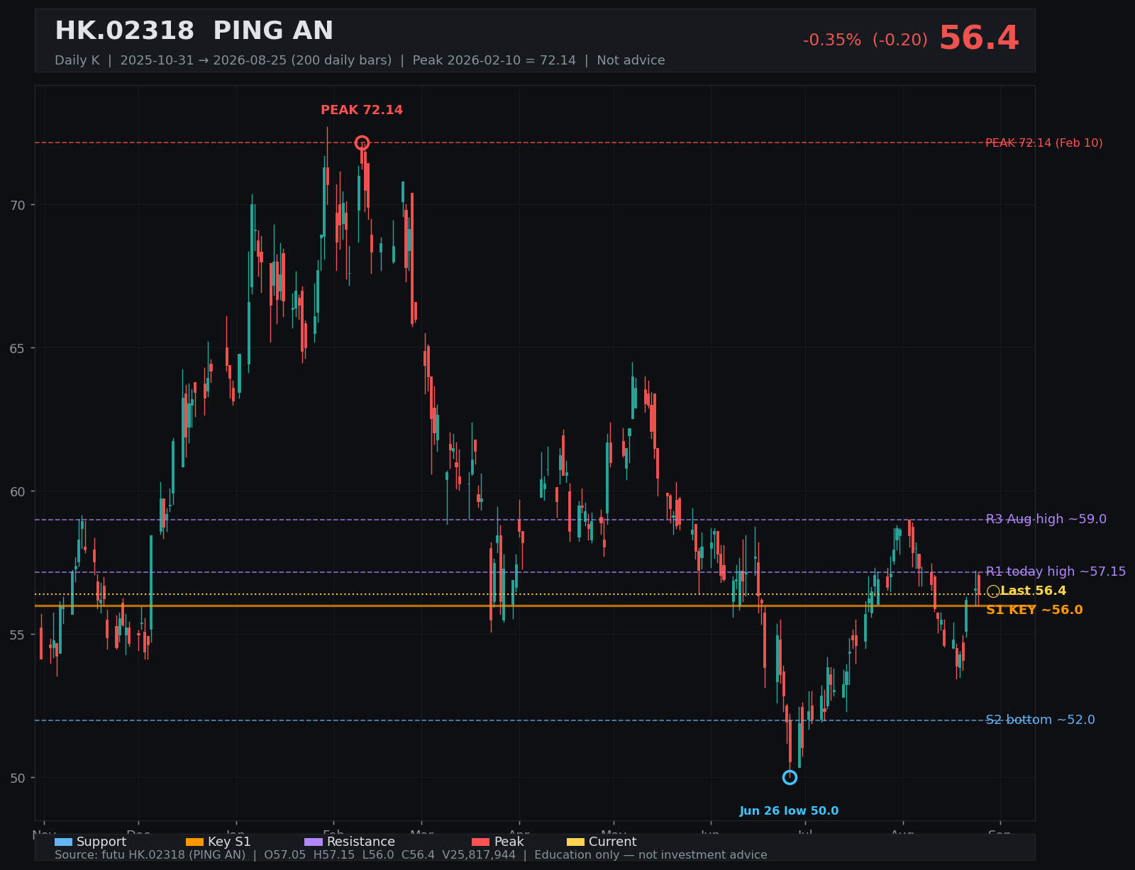Image resolution: width=1135 pixels, height=870 pixels.
Task: Click the orange Key S1 legend swatch
Action: [x=194, y=842]
